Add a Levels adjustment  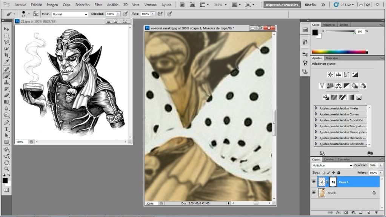point(338,75)
